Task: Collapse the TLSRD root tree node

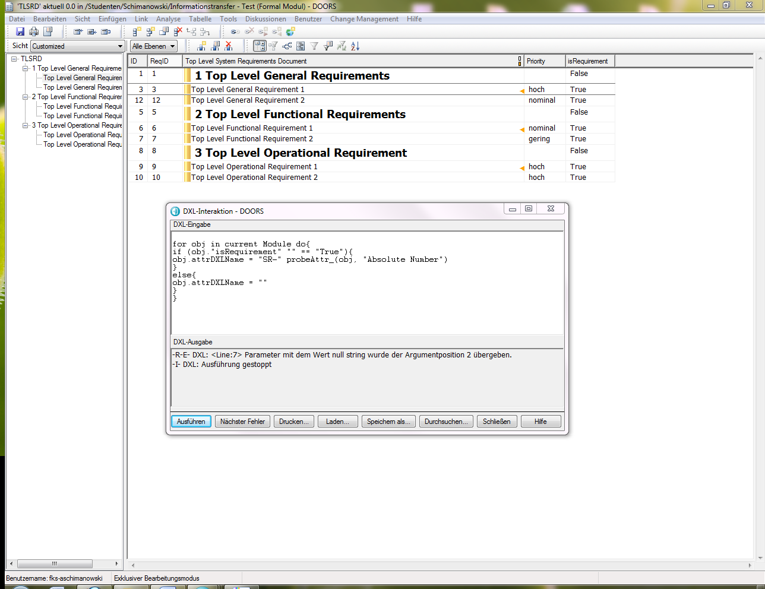Action: (14, 59)
